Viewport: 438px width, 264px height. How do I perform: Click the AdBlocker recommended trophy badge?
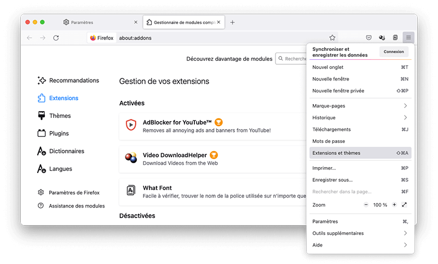coord(218,122)
